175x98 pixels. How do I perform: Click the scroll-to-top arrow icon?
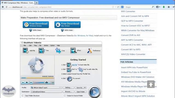point(151,84)
